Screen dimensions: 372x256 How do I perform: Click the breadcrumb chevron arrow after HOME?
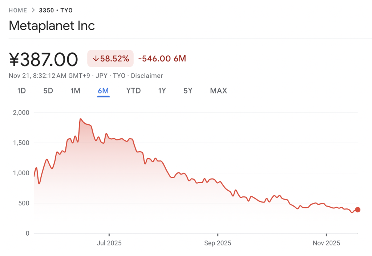pos(33,10)
